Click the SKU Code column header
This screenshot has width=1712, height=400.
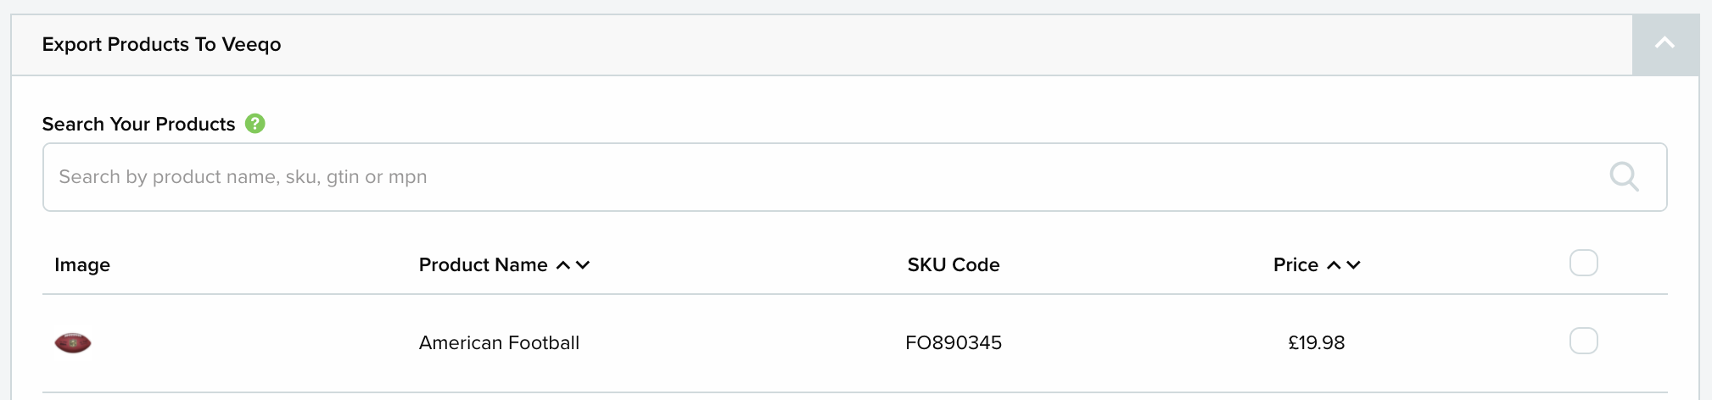[x=954, y=264]
